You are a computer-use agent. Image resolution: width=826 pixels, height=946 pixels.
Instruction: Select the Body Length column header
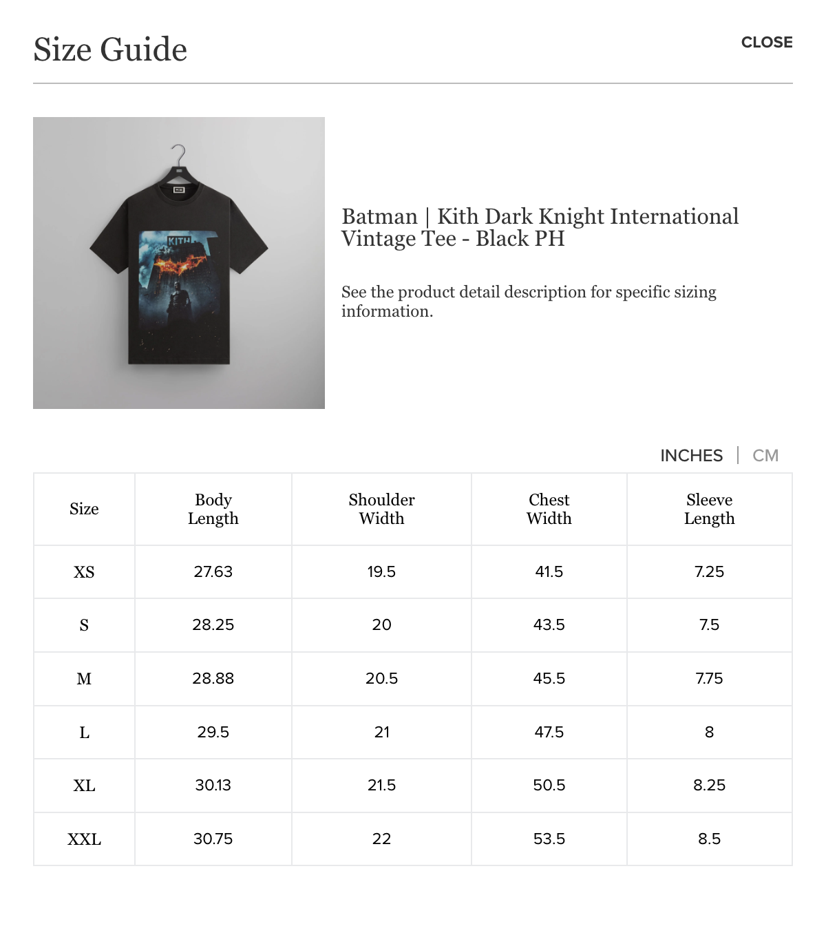213,509
